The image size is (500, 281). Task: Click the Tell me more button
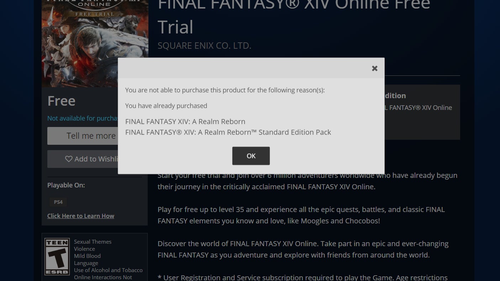83,136
